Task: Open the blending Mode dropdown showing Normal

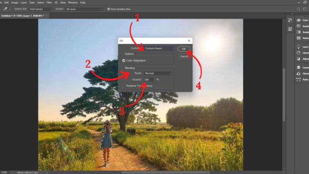Action: click(158, 73)
